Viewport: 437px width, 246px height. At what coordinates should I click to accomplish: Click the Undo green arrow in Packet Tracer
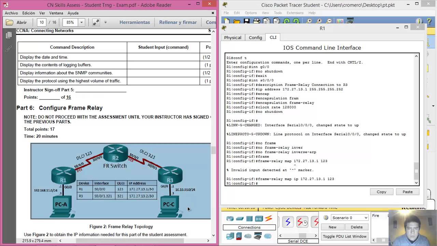(286, 21)
